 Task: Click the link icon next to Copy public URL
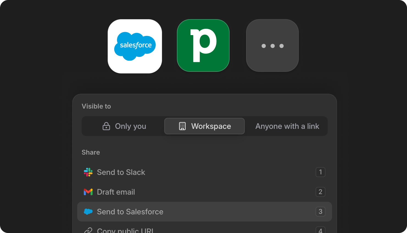coord(88,230)
